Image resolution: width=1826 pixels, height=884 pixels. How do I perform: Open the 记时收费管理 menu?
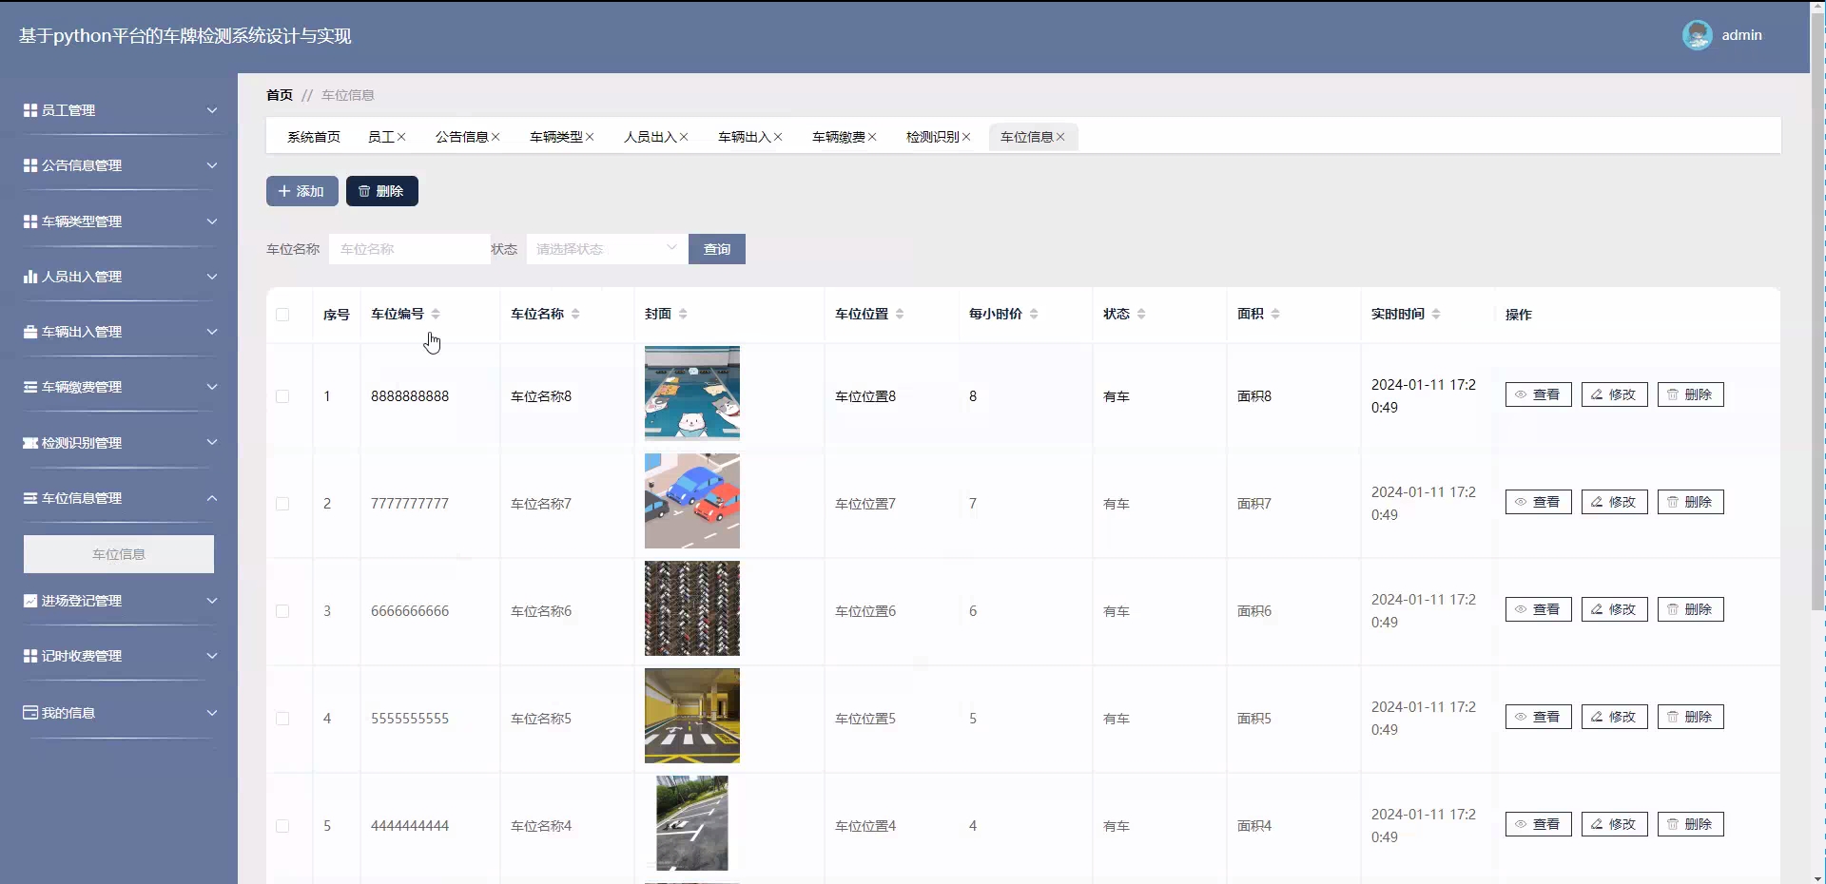click(x=119, y=656)
